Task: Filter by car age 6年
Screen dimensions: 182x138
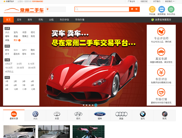Action: [15, 85]
